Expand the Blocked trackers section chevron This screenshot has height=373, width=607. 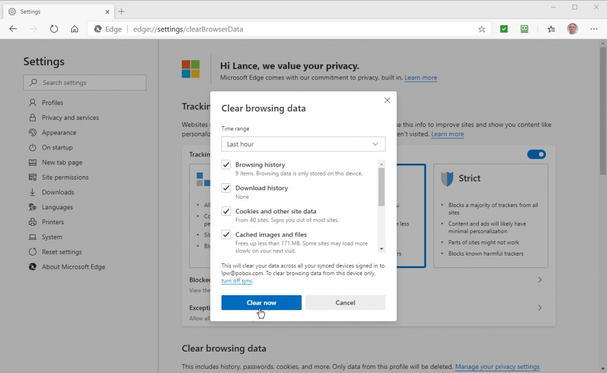click(x=539, y=279)
